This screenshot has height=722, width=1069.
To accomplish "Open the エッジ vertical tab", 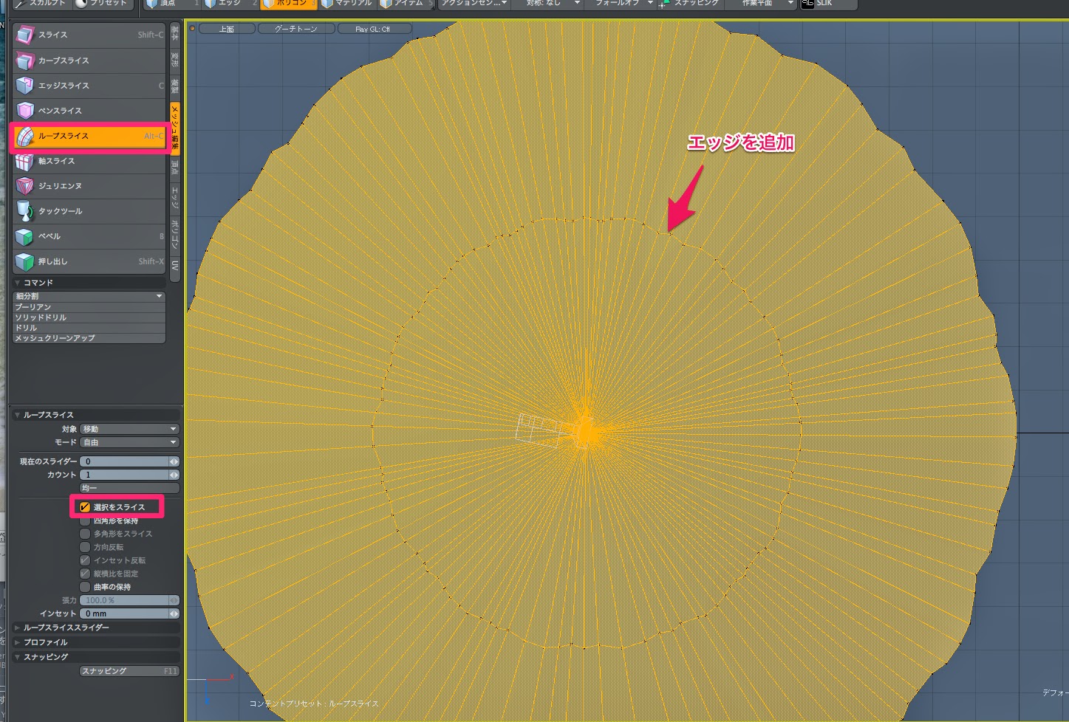I will 175,197.
